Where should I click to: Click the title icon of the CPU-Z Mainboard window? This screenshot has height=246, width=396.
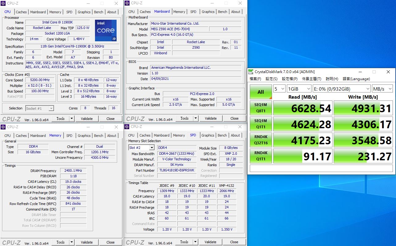pyautogui.click(x=127, y=3)
